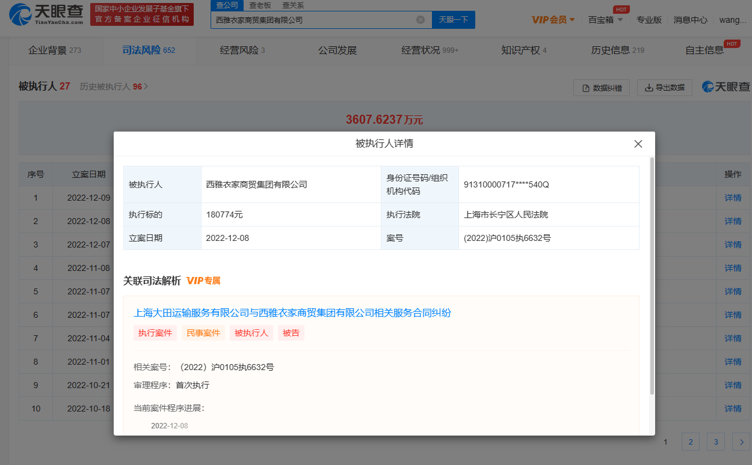The image size is (752, 465).
Task: Switch to 企业背景 tab
Action: tap(55, 50)
